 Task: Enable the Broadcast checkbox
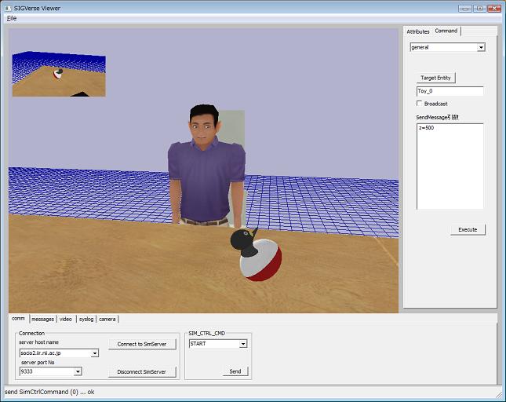(x=420, y=104)
